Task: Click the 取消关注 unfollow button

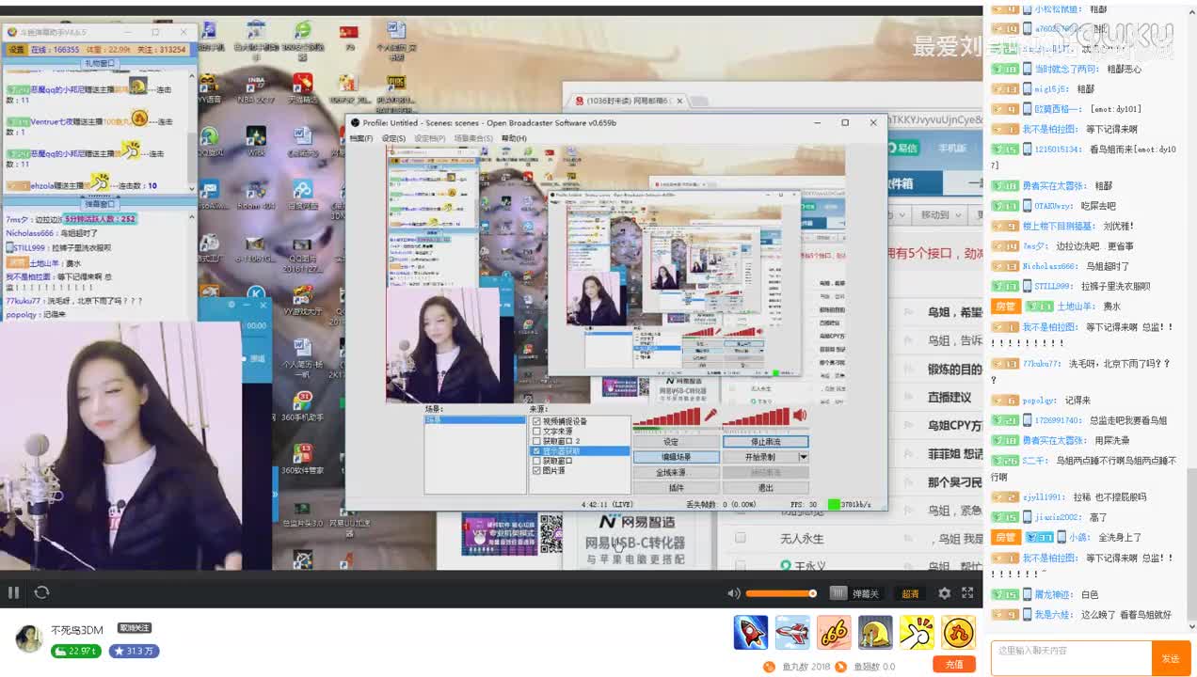Action: pyautogui.click(x=134, y=628)
